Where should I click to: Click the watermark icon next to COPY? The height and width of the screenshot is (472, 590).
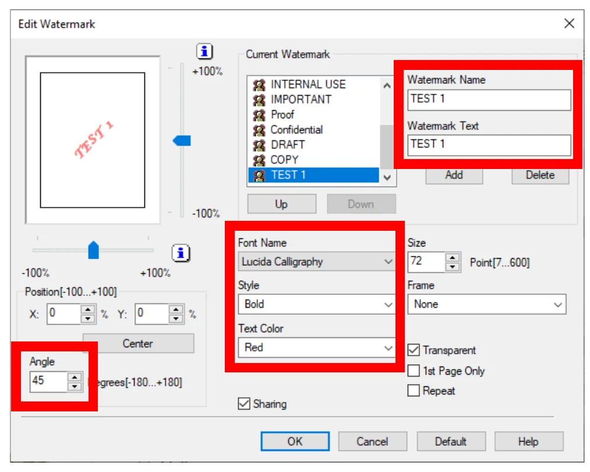click(x=259, y=160)
